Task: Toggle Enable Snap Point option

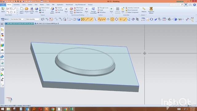Action: [83, 19]
